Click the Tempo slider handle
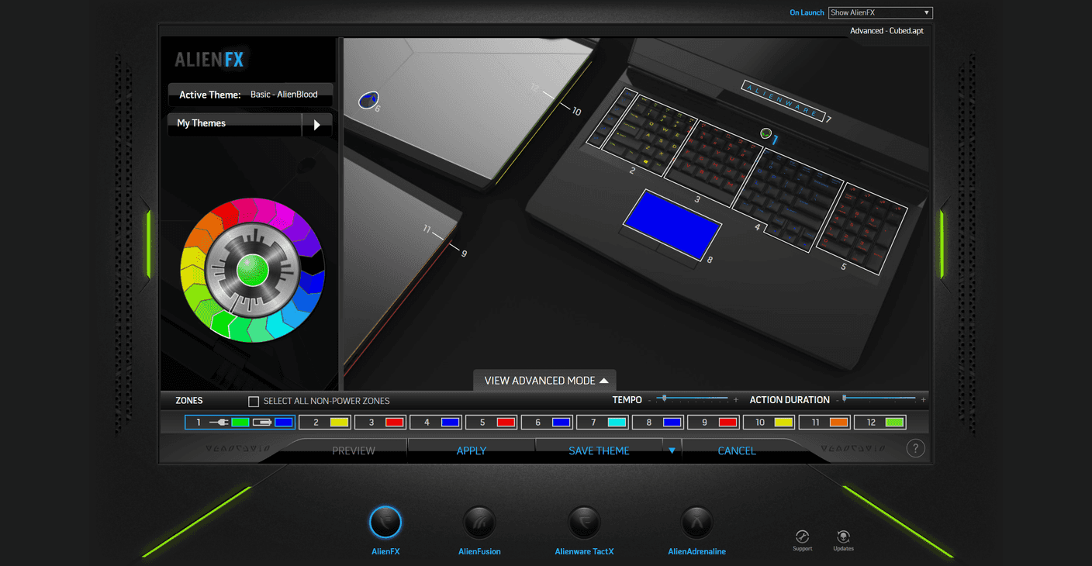The image size is (1092, 566). click(x=664, y=398)
